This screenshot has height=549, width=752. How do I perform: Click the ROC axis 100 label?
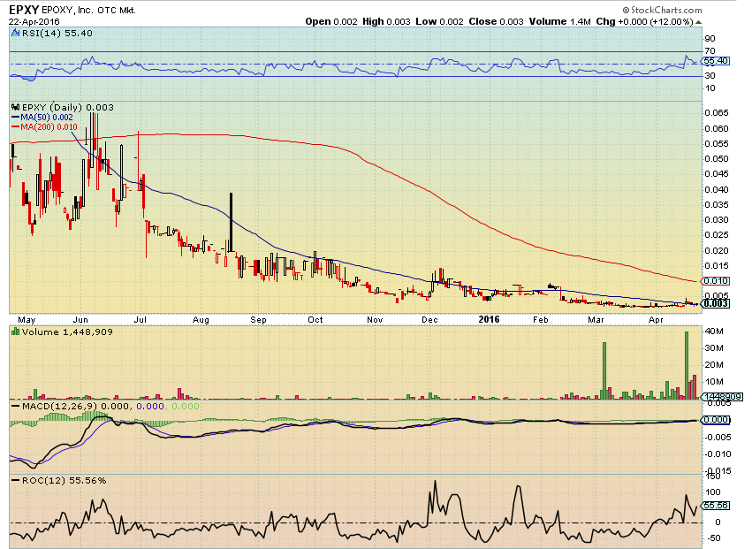click(714, 492)
